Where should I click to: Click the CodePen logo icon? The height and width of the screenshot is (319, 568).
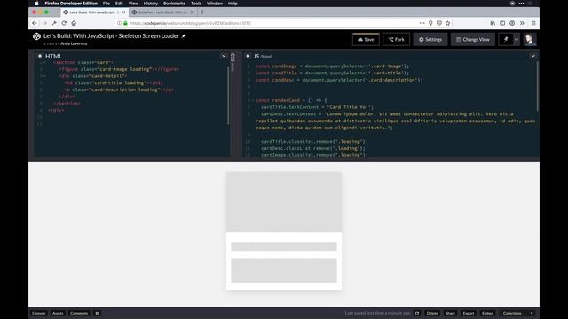(36, 36)
